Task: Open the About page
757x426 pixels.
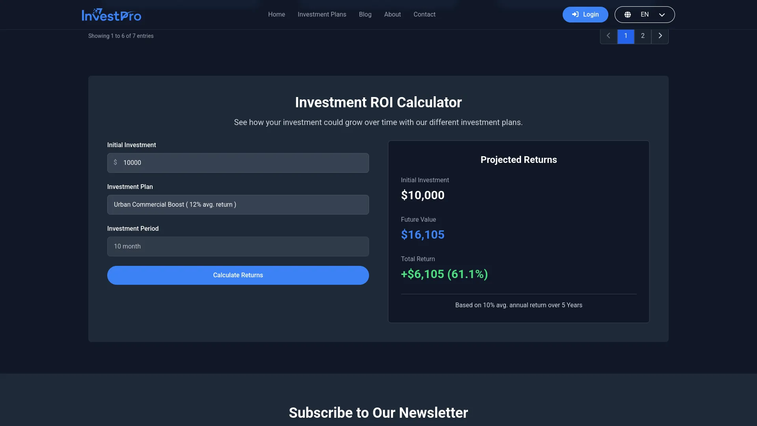Action: 392,14
